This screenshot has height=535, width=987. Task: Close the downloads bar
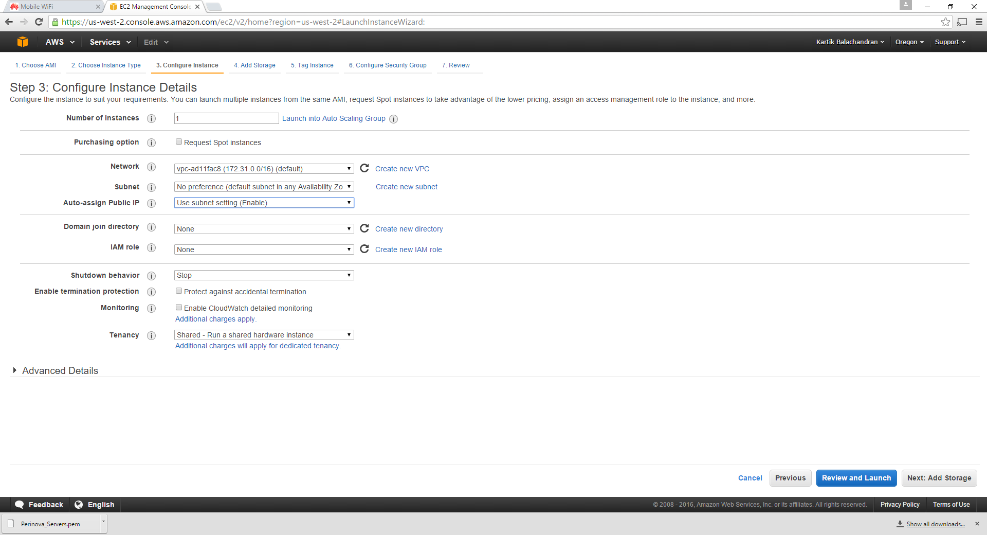[977, 524]
